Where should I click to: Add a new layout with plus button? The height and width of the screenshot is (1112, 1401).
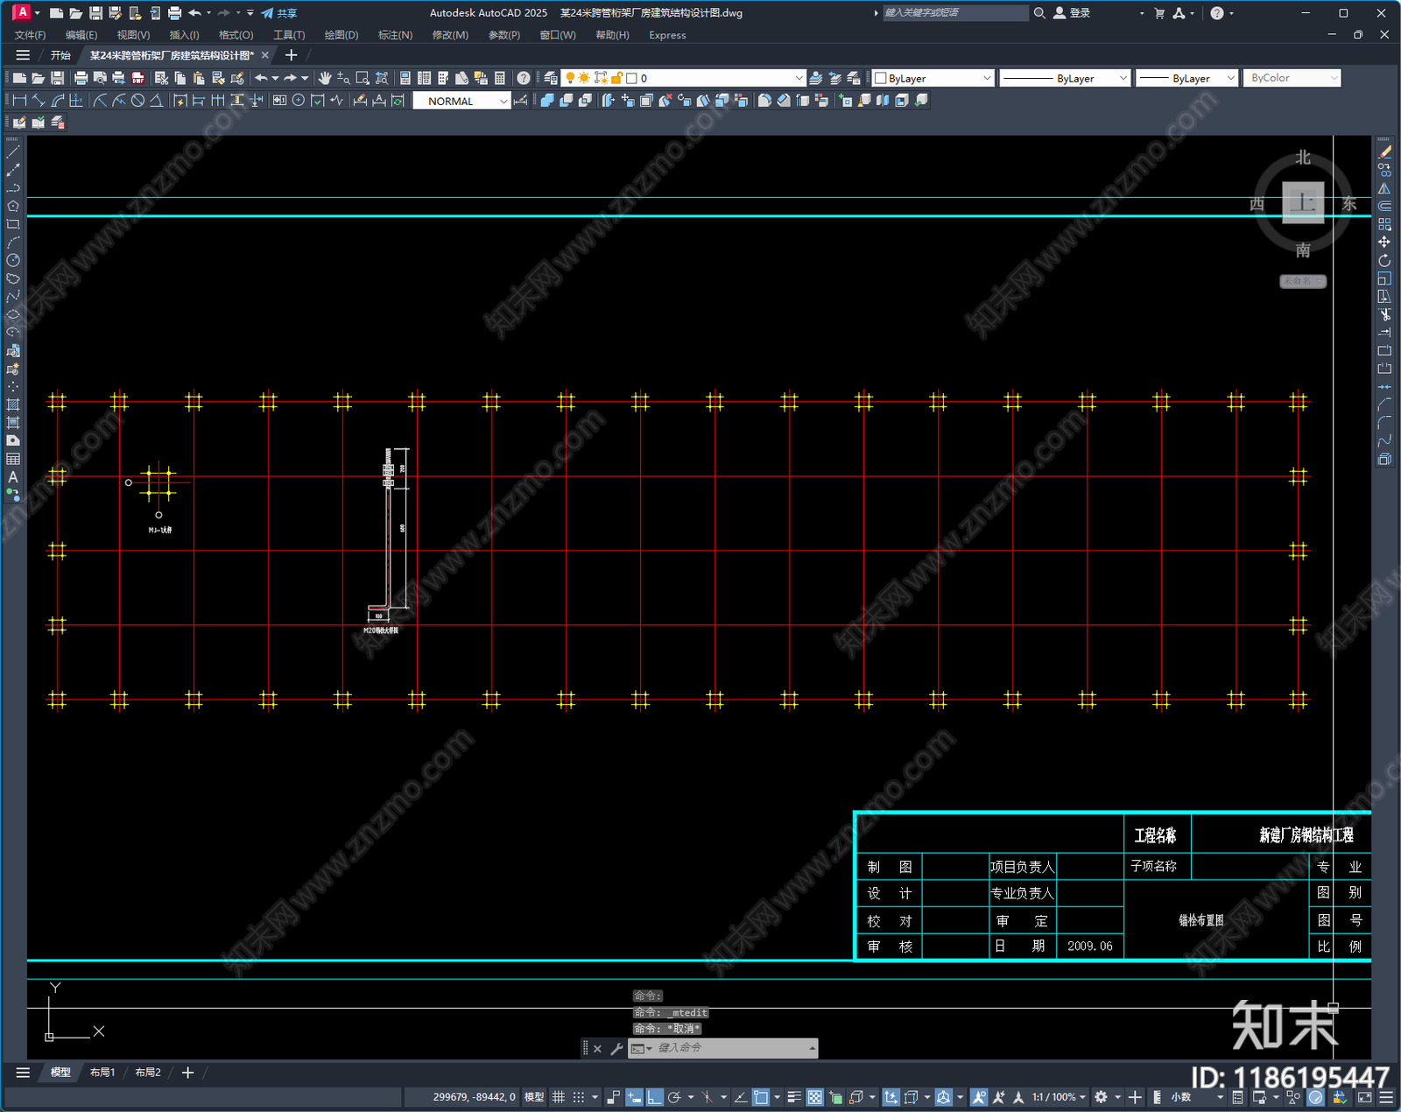click(x=187, y=1073)
